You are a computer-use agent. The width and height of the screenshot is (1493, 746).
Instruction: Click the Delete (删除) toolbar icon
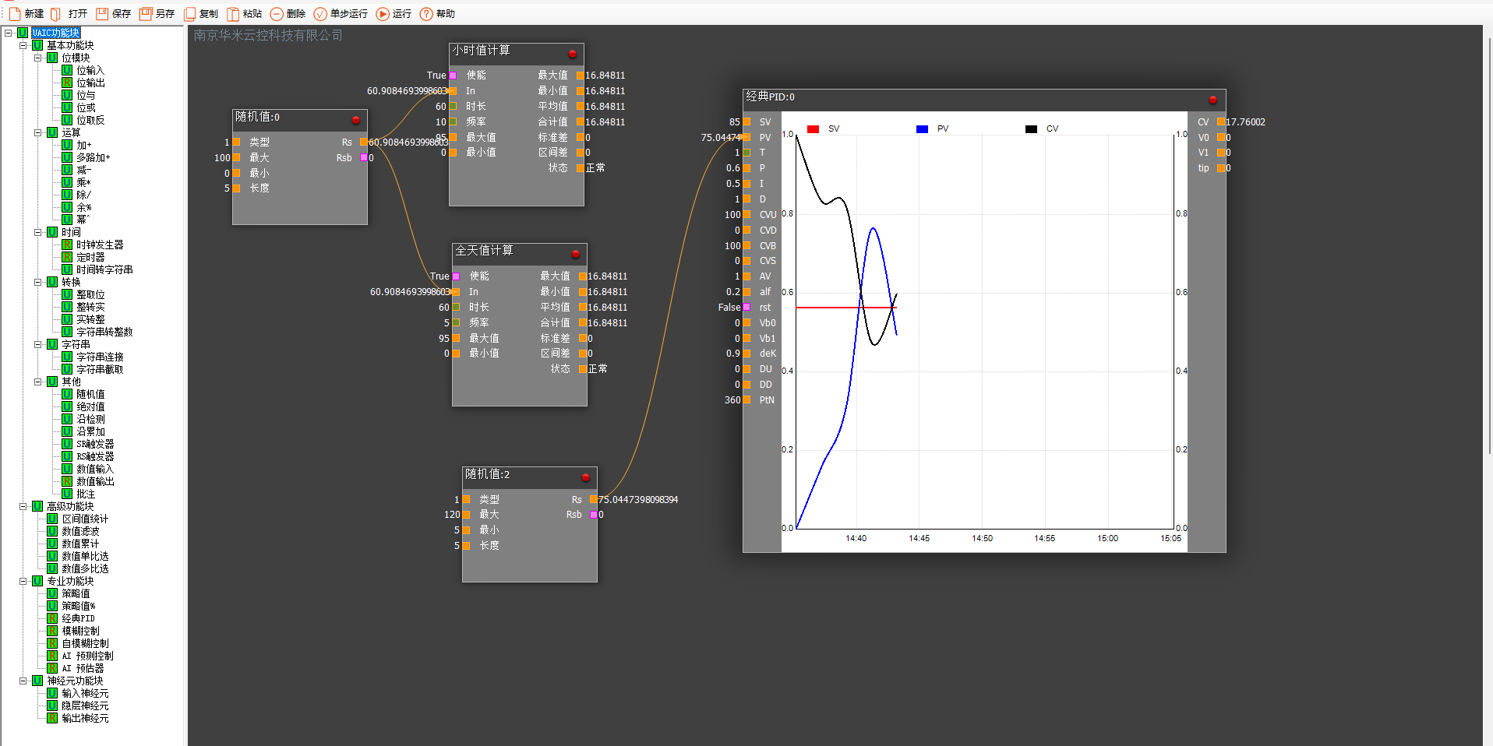(277, 14)
